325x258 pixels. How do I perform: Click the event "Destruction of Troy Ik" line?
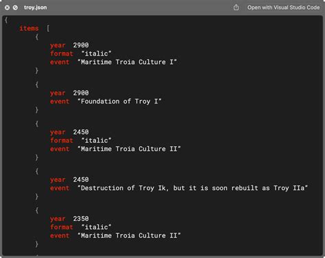point(193,188)
